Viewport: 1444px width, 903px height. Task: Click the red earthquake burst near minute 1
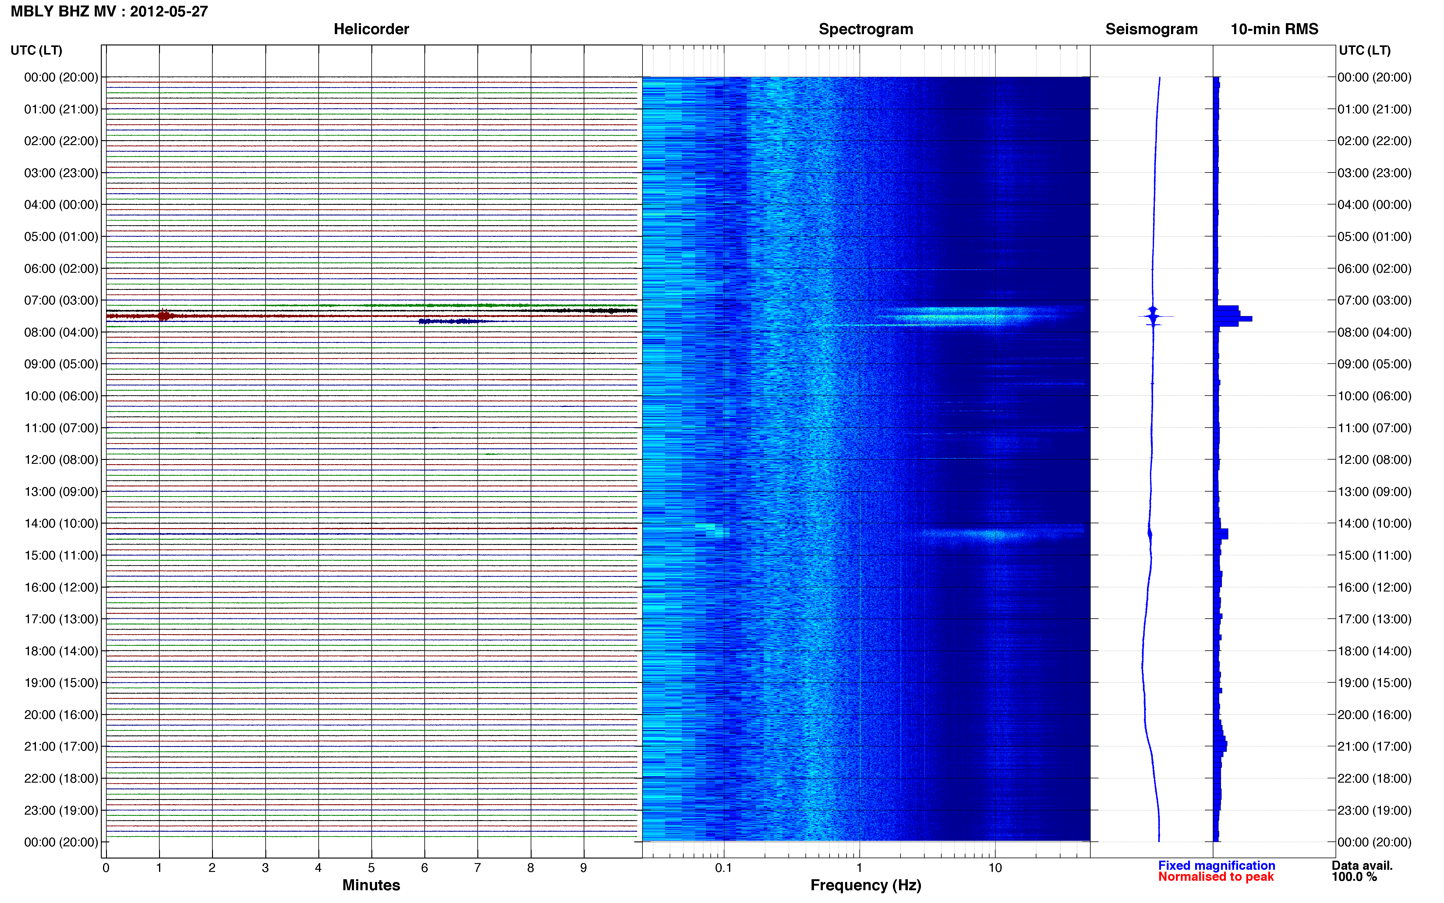point(164,315)
